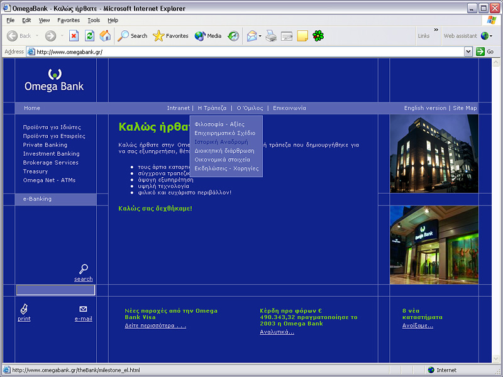Click the print icon on the webpage
Viewport: 503px width, 377px height.
[24, 309]
